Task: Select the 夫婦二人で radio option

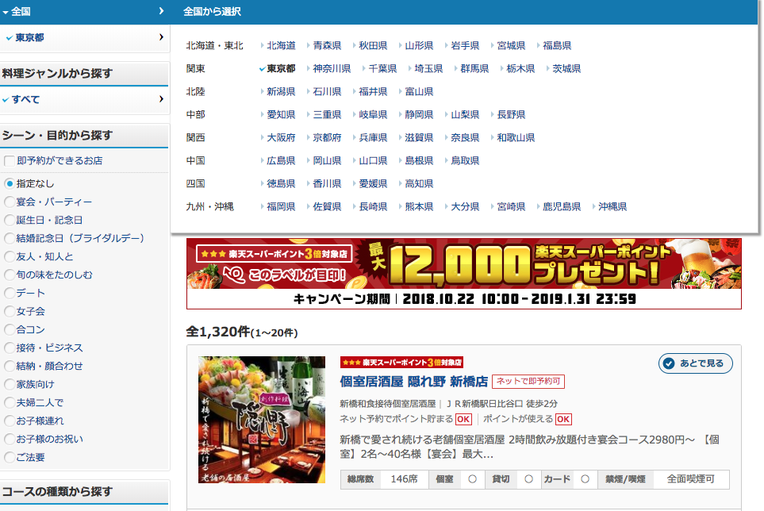Action: 10,403
